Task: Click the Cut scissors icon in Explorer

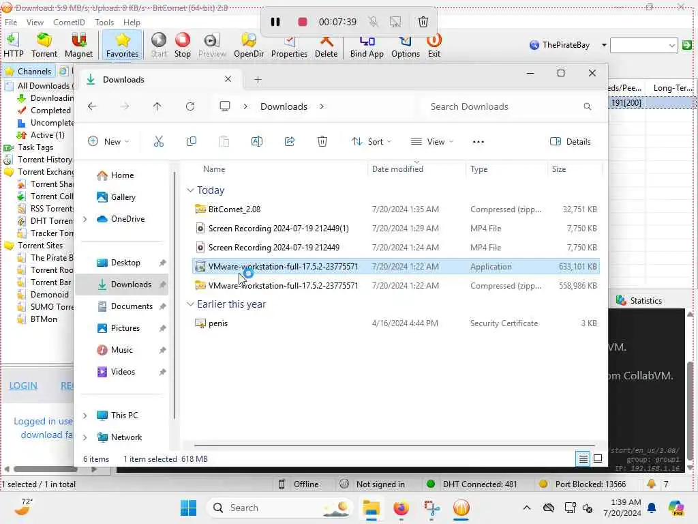Action: tap(158, 142)
